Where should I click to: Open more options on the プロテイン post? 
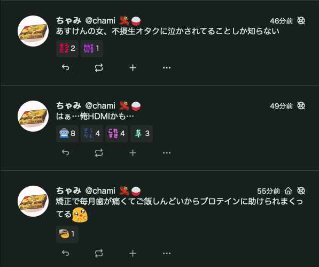(167, 253)
